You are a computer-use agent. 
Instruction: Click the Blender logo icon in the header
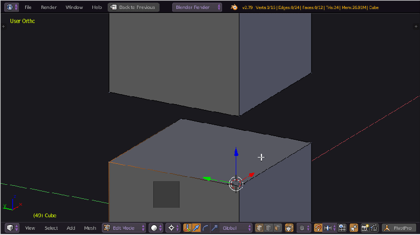[234, 7]
